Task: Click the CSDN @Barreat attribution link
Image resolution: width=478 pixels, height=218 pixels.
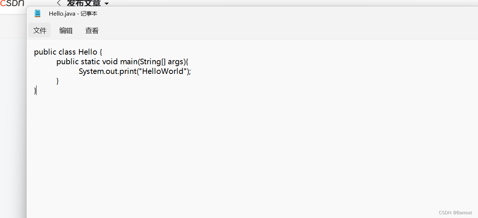Action: click(x=455, y=212)
